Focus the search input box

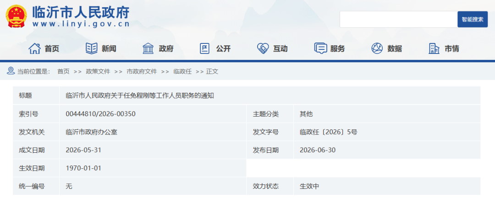coord(399,19)
